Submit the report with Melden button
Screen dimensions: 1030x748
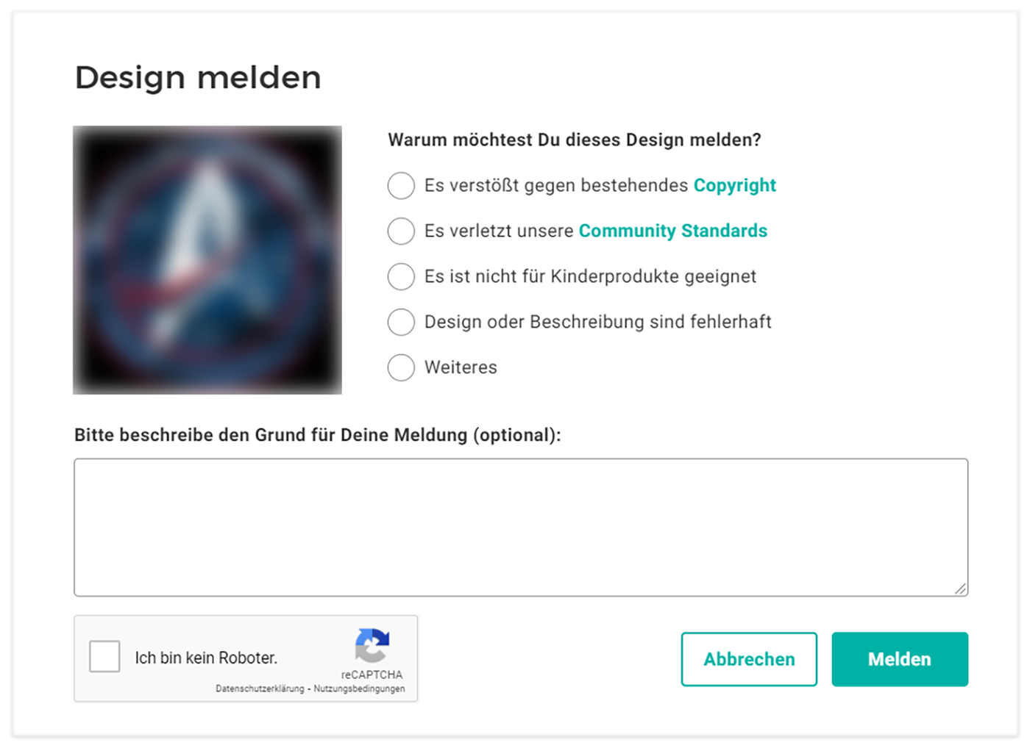[x=899, y=659]
